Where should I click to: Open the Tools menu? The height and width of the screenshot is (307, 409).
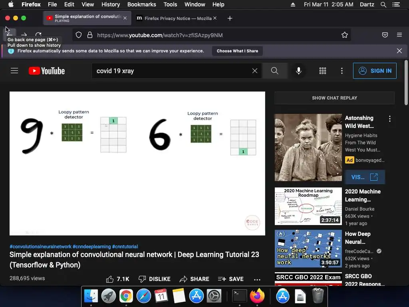pyautogui.click(x=170, y=4)
